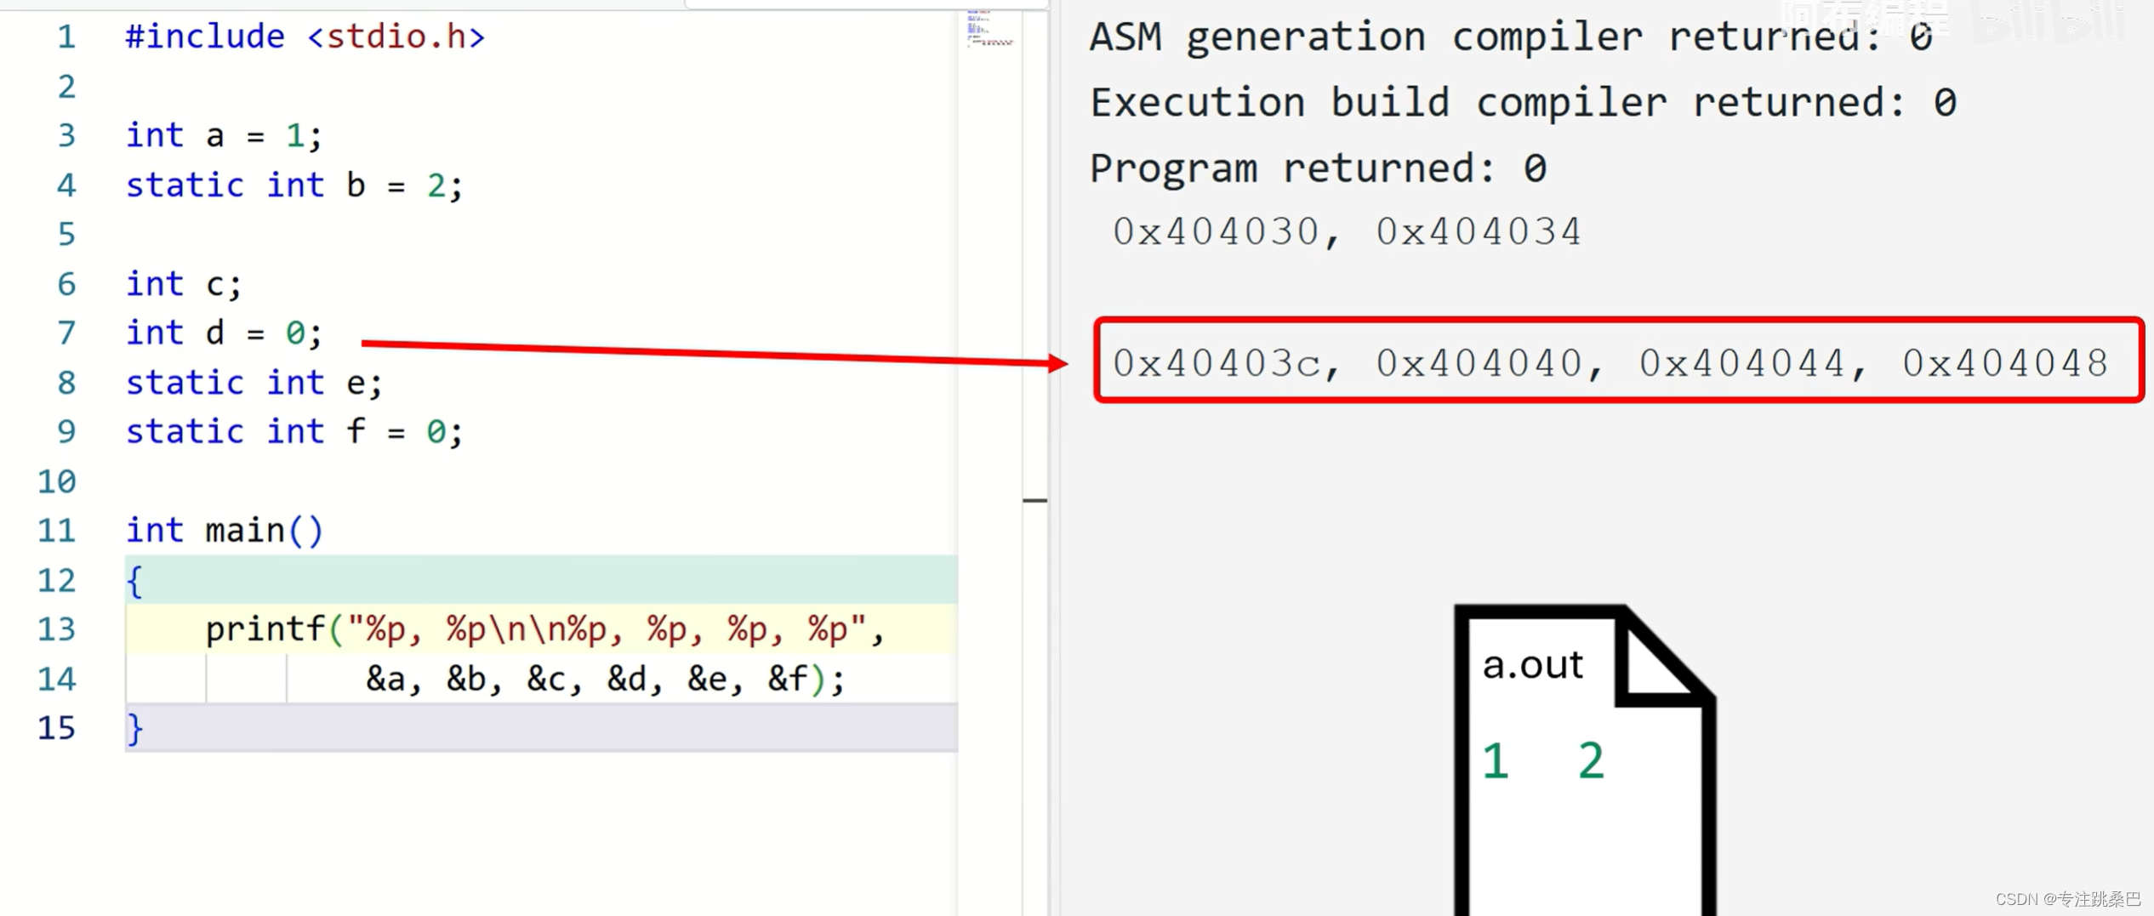
Task: Click the opening brace on line 12
Action: tap(134, 581)
